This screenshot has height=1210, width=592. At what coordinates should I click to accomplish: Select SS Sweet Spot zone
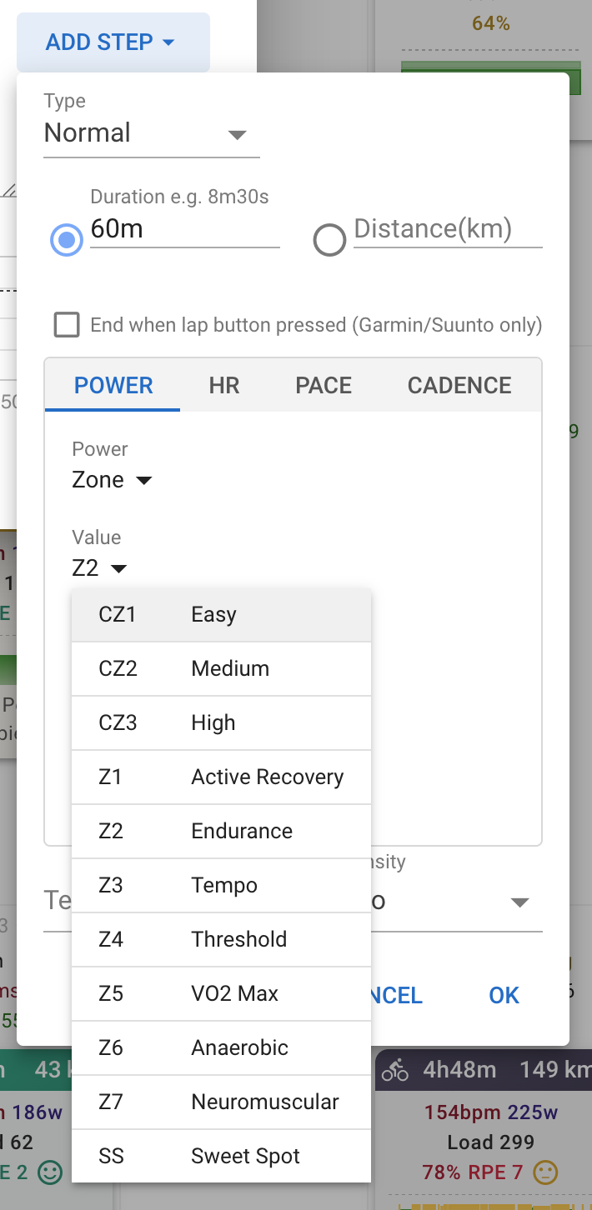[x=221, y=1156]
